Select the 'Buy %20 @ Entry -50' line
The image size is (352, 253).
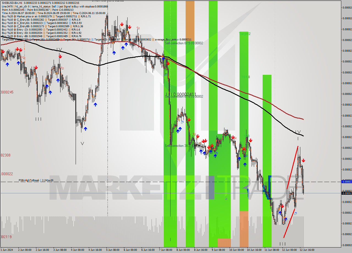coord(41,33)
